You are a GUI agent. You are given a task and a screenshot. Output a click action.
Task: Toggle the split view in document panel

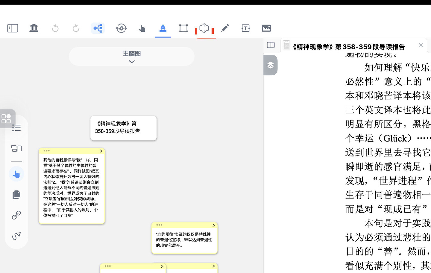271,45
